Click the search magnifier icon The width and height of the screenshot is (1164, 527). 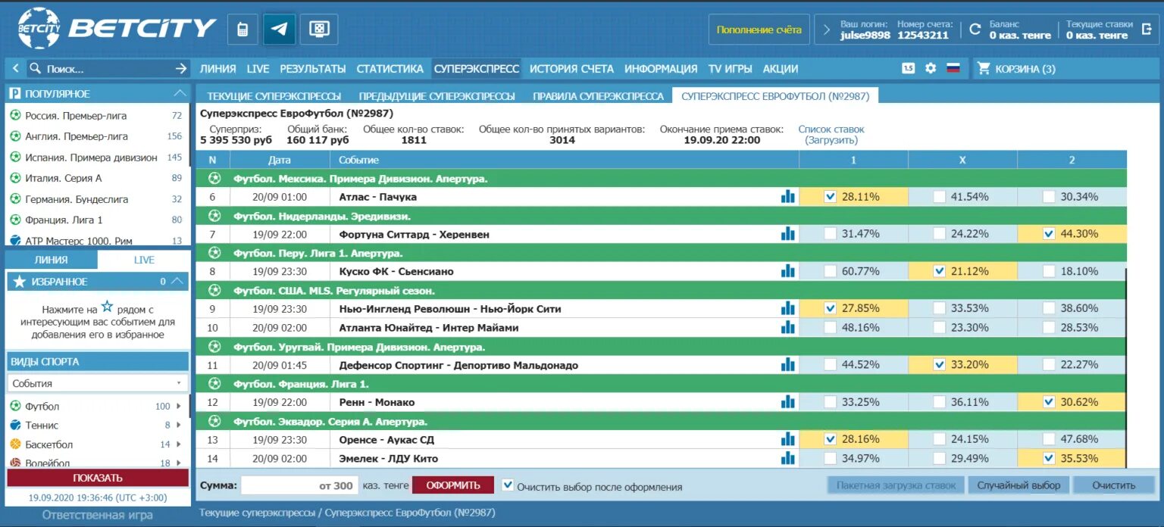35,68
